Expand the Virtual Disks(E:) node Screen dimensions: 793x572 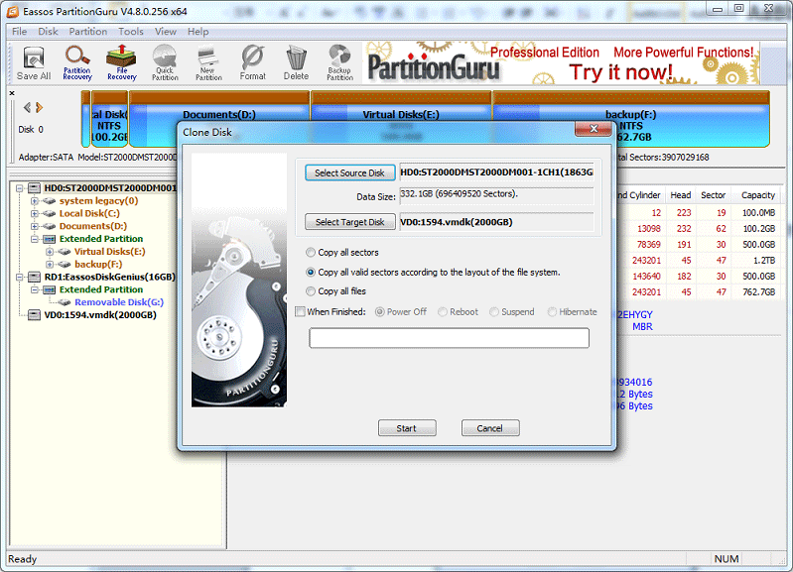[50, 252]
